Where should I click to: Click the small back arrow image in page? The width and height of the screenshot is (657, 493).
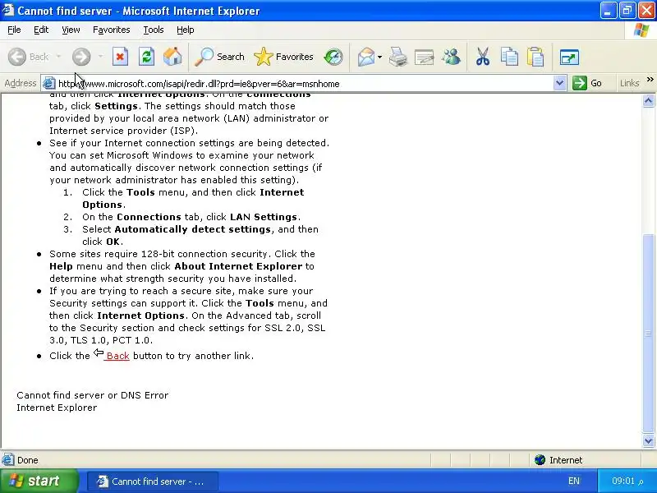click(98, 352)
